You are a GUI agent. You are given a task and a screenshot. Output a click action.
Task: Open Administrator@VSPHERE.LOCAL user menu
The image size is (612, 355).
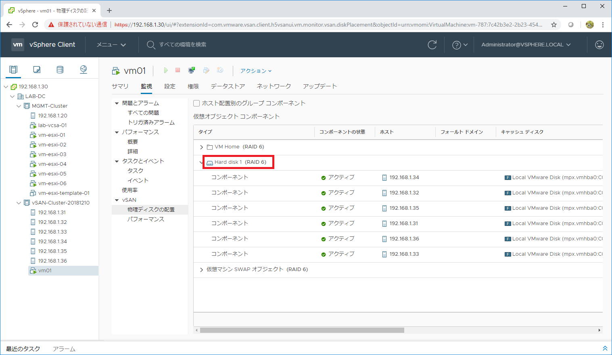[x=526, y=45]
